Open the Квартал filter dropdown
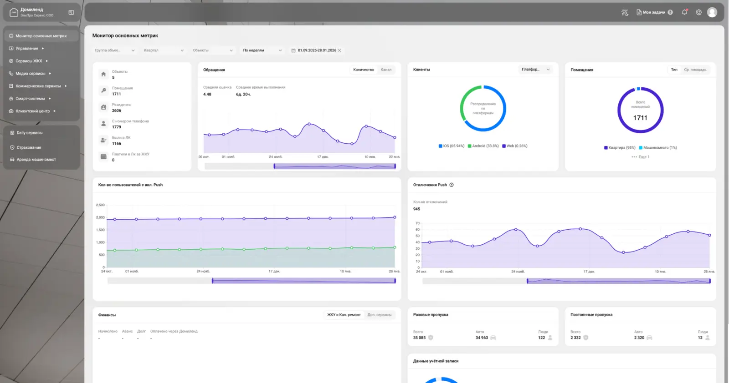Screen dimensions: 729x383 [x=164, y=50]
